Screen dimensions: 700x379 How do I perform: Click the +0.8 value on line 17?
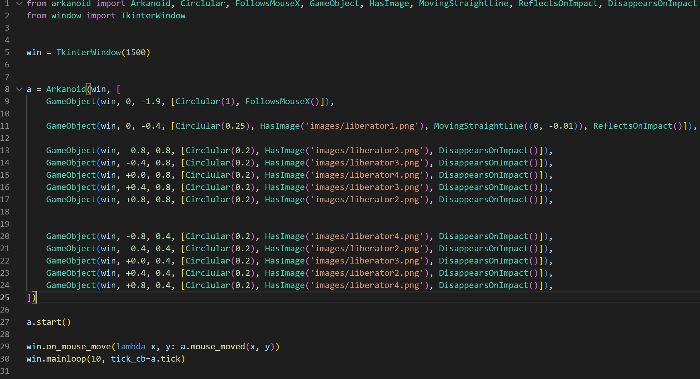click(x=136, y=200)
